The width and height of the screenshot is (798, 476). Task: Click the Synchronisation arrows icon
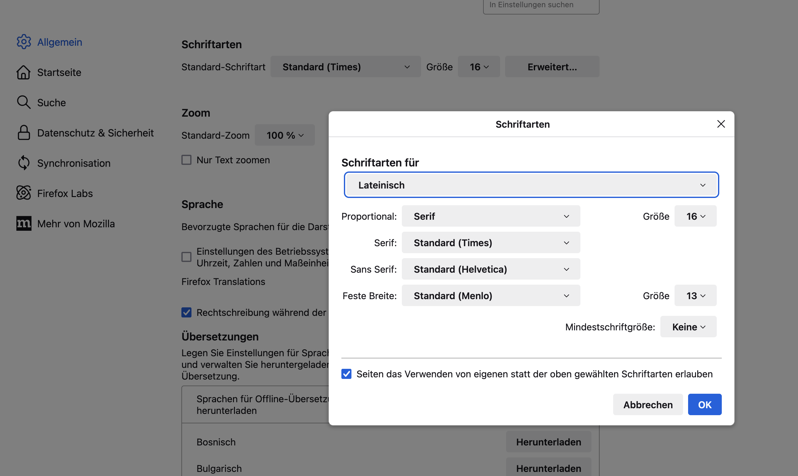click(24, 163)
